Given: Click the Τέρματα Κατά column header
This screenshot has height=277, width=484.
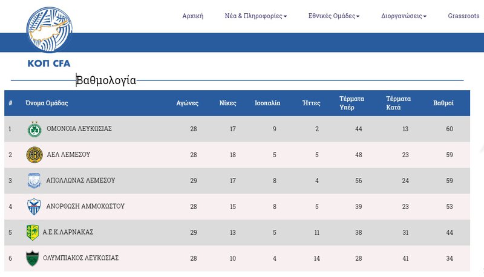Looking at the screenshot, I should pos(398,103).
